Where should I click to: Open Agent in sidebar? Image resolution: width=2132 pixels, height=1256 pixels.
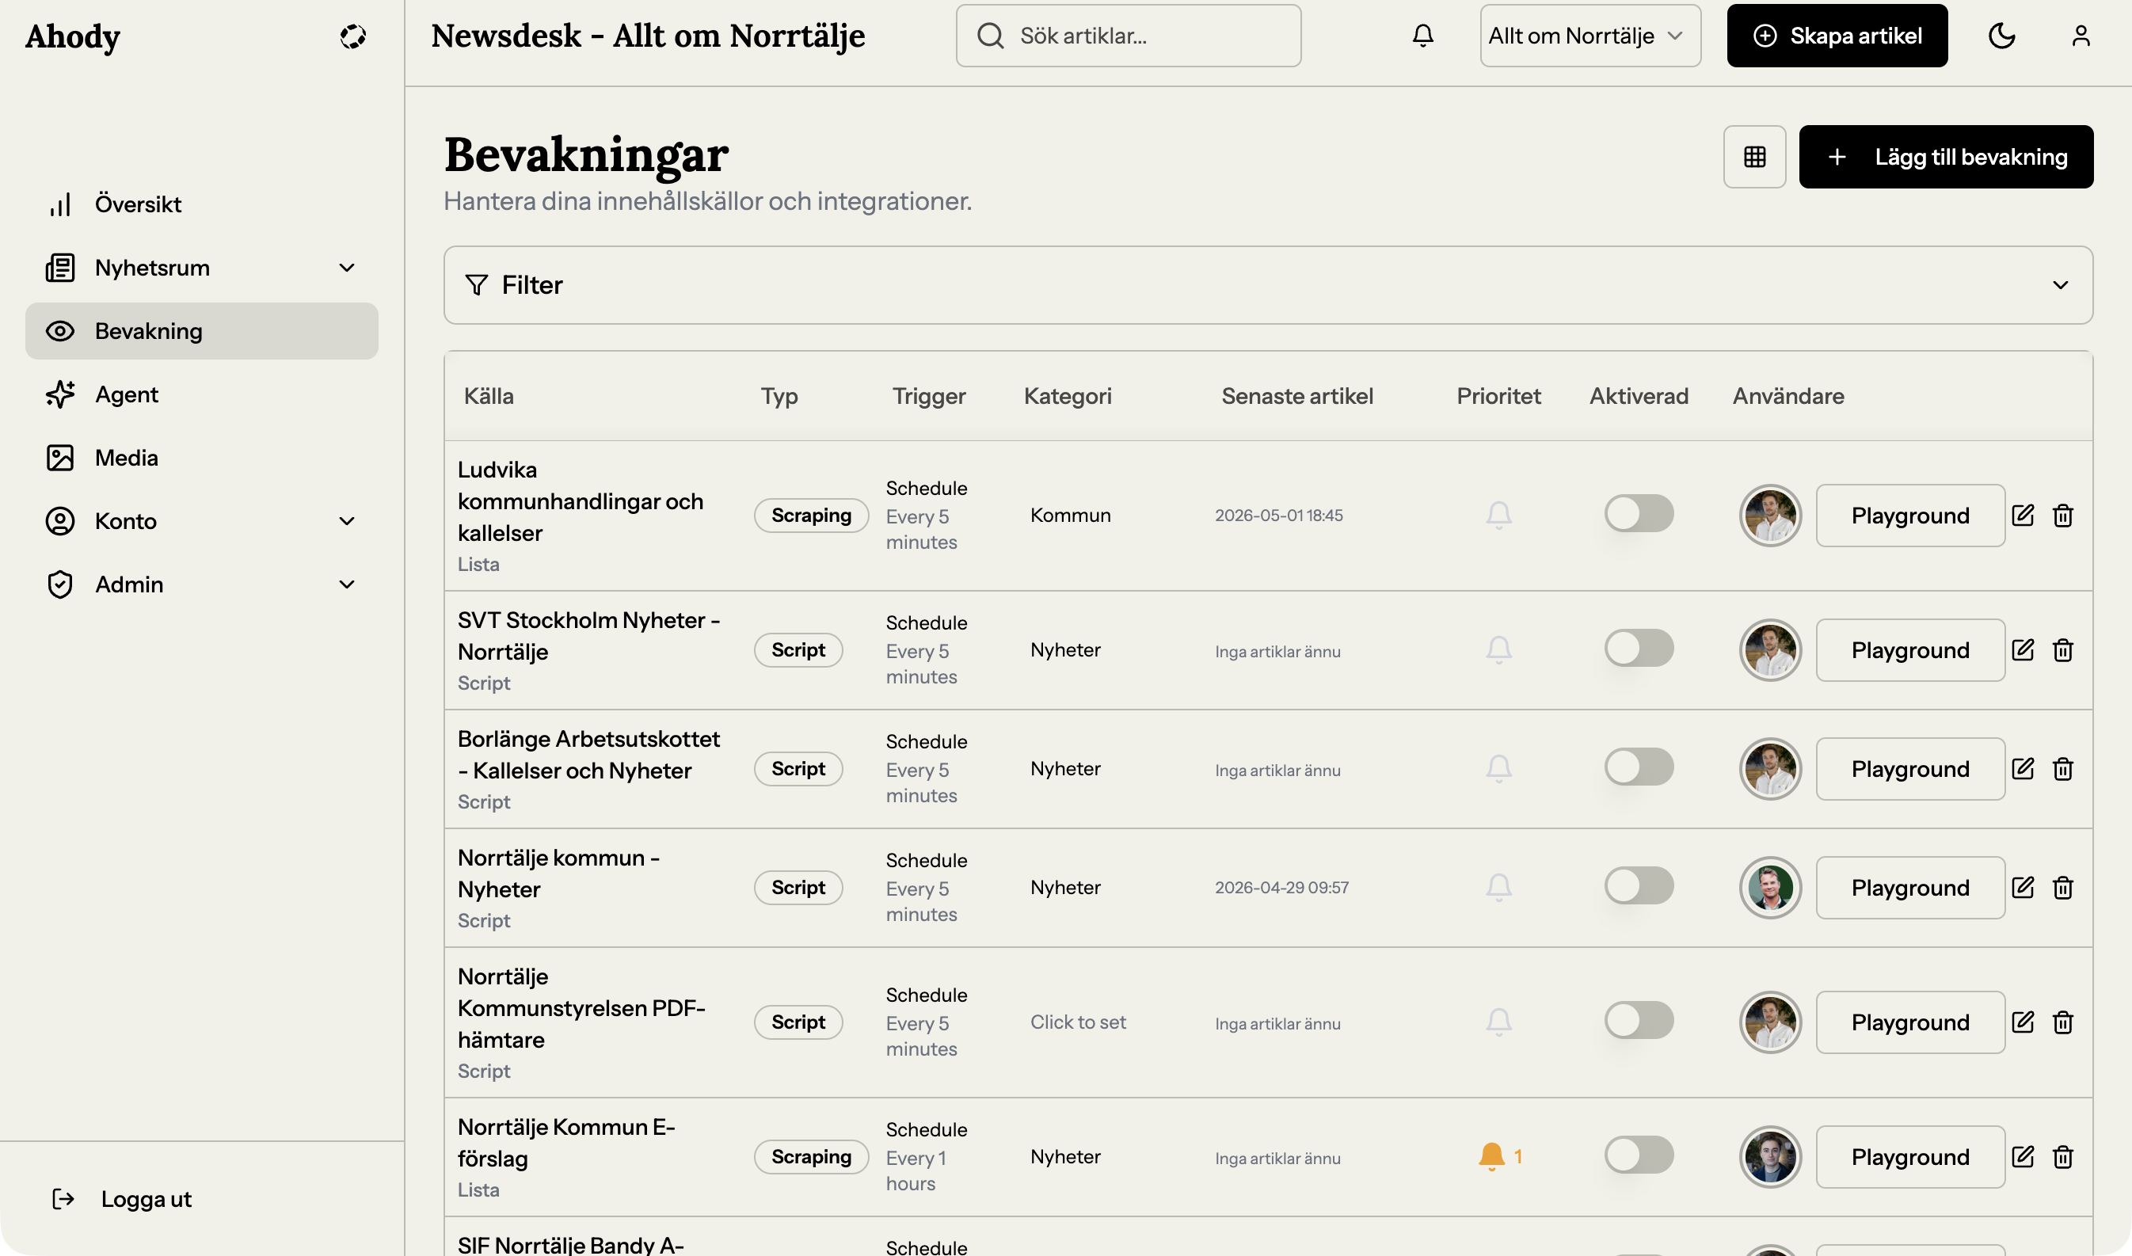pos(201,394)
